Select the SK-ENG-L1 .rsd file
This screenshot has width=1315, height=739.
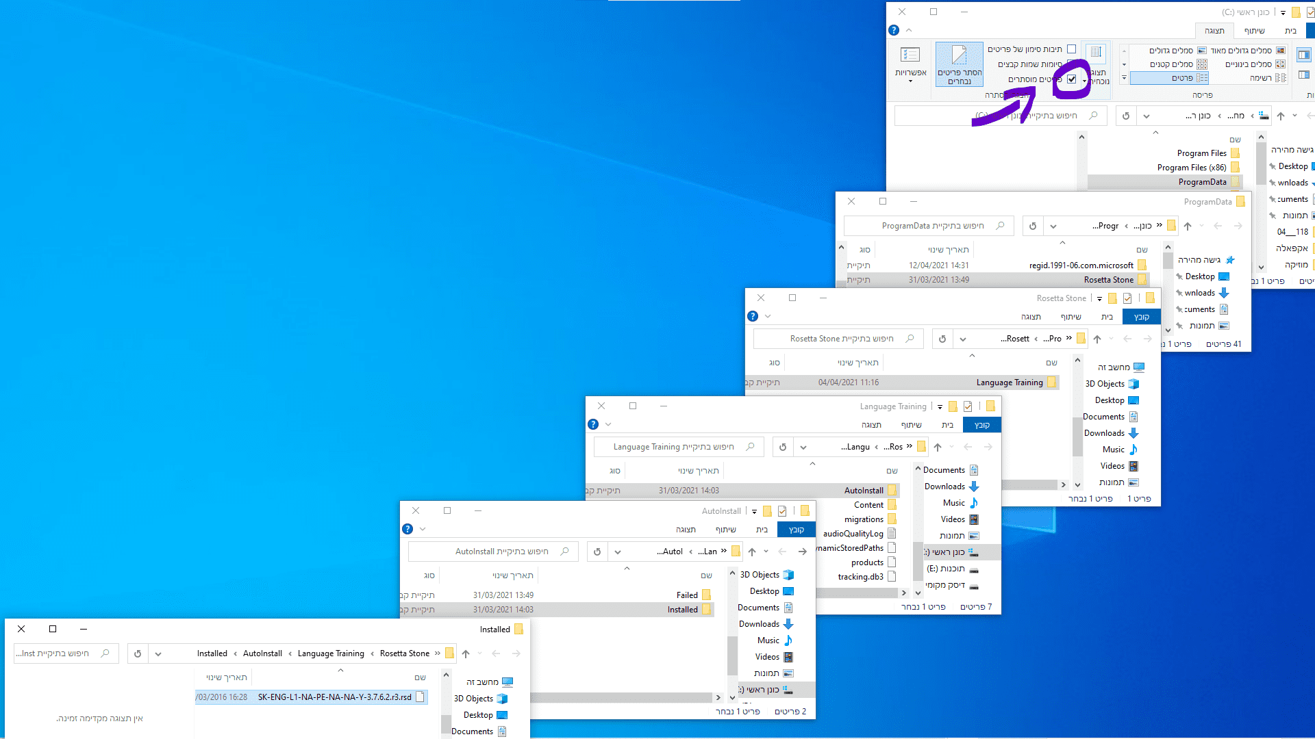(x=334, y=697)
